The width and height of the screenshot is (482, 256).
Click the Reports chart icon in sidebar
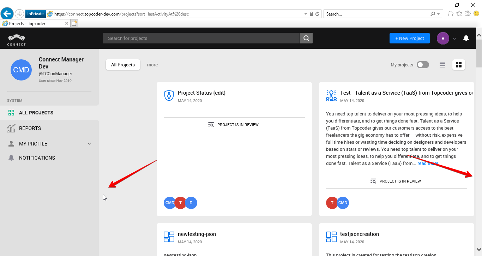click(11, 128)
